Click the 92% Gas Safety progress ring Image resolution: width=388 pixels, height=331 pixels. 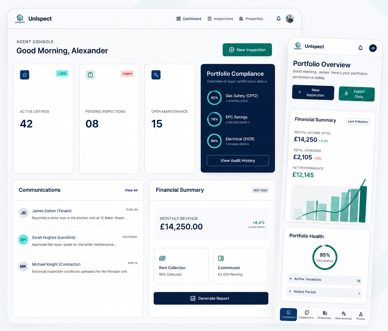click(214, 98)
